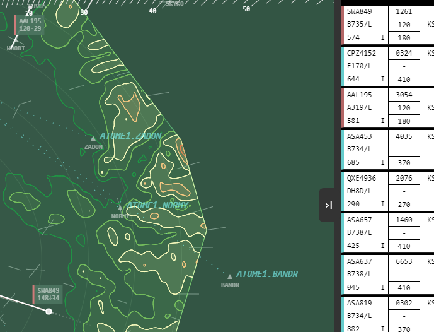Click the WOODI fix label

(16, 49)
